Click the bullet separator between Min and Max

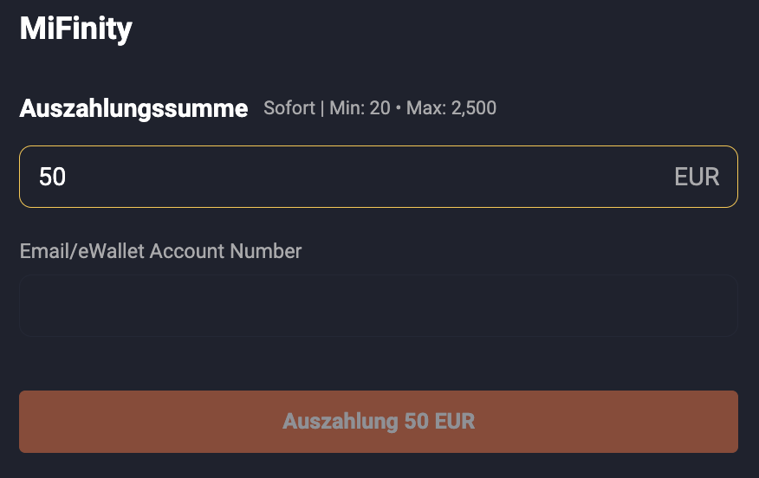tap(399, 109)
